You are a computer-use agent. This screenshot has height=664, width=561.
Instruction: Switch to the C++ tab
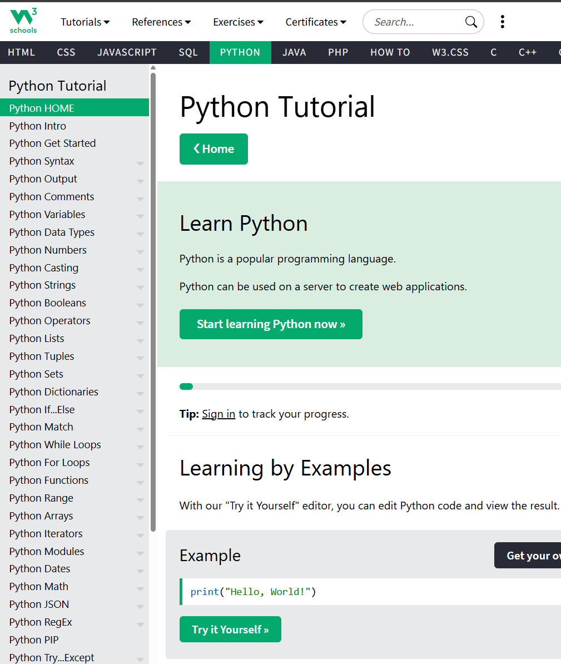pos(528,52)
